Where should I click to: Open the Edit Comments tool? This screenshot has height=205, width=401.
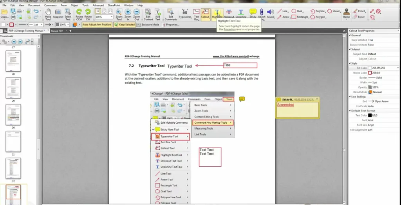[171, 14]
